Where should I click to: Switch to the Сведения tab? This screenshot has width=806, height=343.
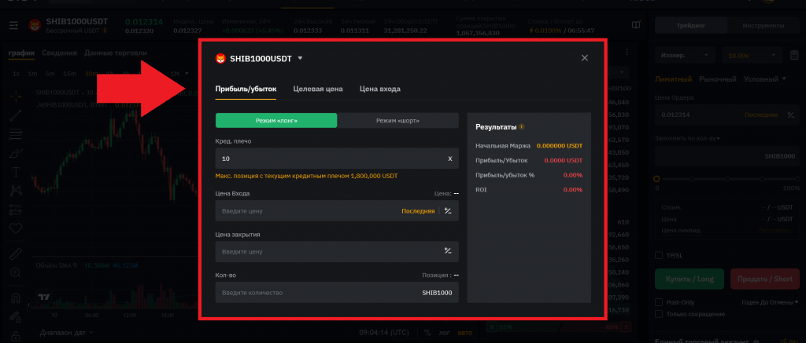59,53
